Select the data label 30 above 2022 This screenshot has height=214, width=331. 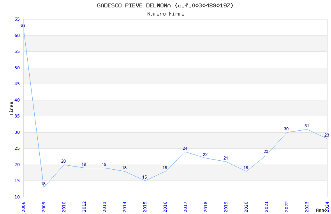point(286,129)
